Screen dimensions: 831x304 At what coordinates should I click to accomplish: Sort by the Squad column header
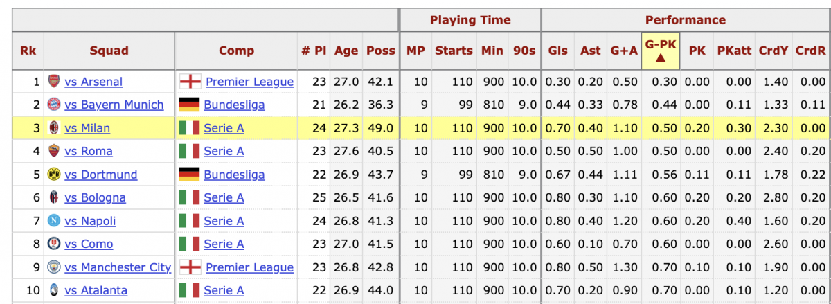(x=109, y=51)
